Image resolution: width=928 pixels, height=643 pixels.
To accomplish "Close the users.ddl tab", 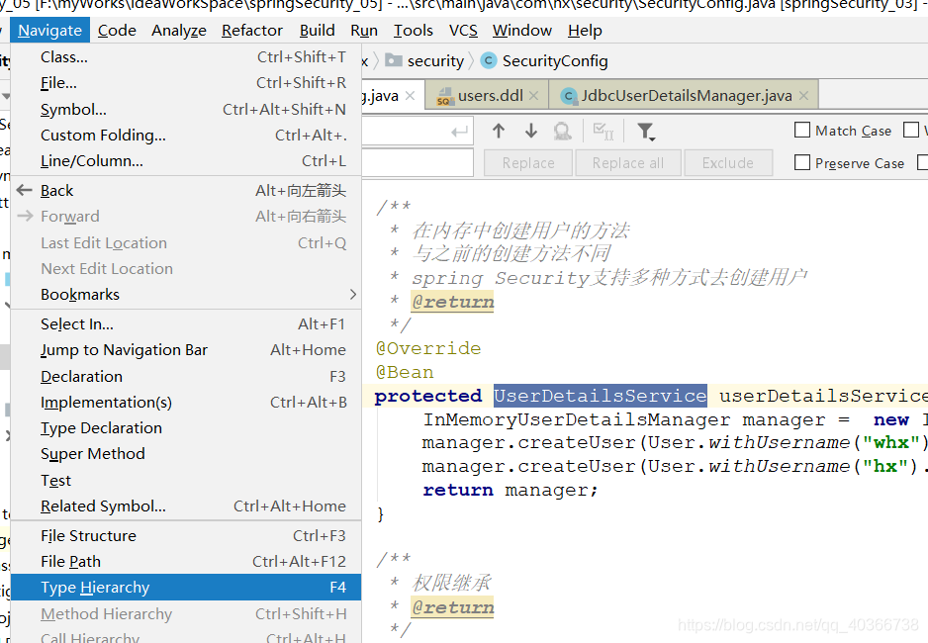I will pyautogui.click(x=534, y=96).
